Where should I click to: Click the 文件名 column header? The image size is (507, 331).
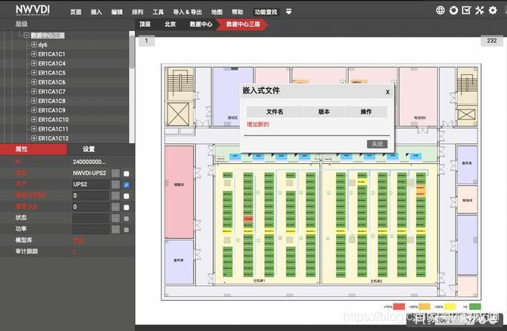tap(275, 112)
